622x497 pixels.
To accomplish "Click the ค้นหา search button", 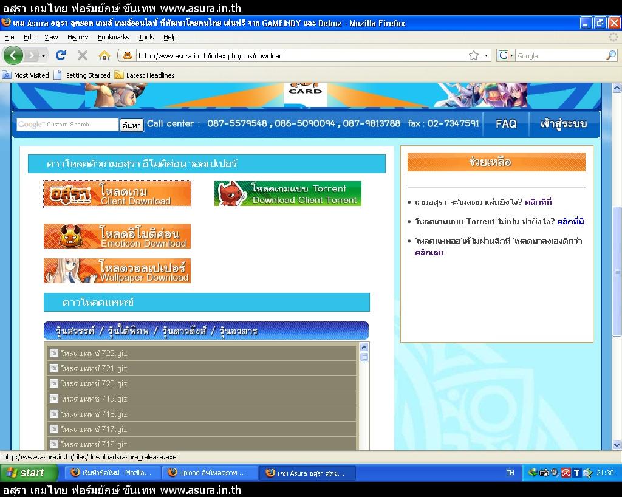I will (x=131, y=125).
